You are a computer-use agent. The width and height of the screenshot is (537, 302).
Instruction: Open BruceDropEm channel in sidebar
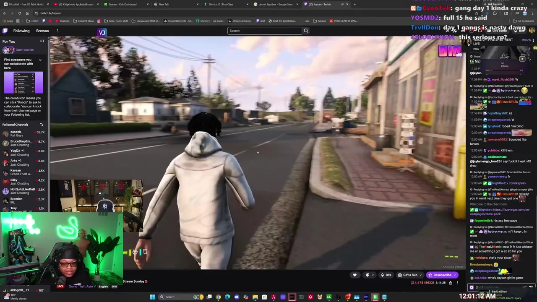click(x=24, y=143)
